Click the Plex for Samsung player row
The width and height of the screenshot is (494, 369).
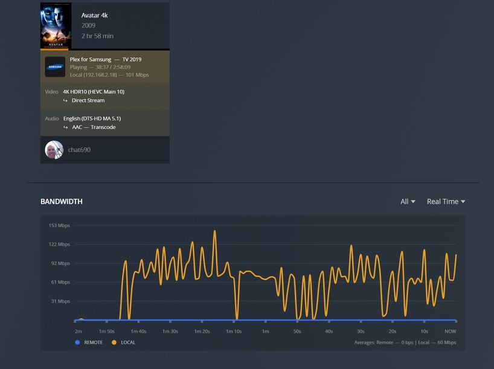105,67
